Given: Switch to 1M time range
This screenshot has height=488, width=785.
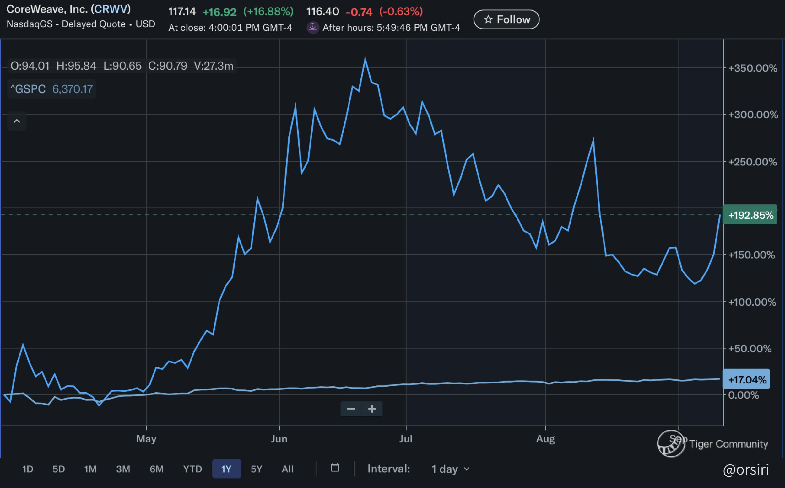Looking at the screenshot, I should point(90,469).
